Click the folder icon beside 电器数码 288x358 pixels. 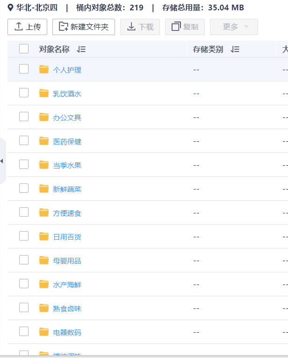(x=44, y=332)
